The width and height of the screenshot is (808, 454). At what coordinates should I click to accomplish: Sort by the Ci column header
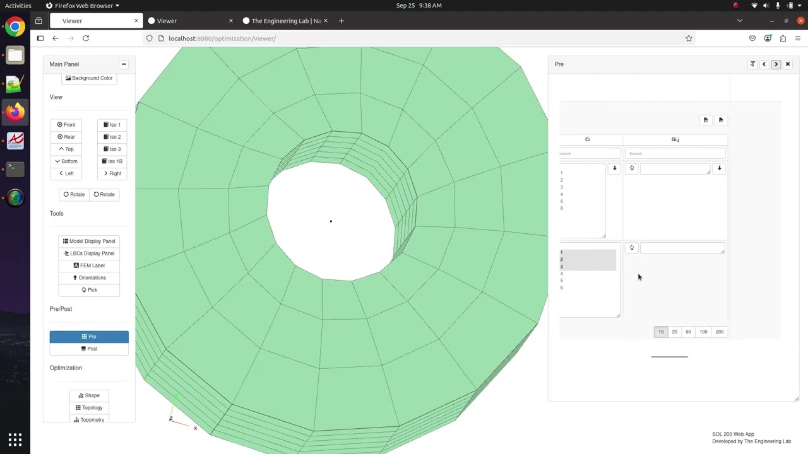click(x=588, y=139)
